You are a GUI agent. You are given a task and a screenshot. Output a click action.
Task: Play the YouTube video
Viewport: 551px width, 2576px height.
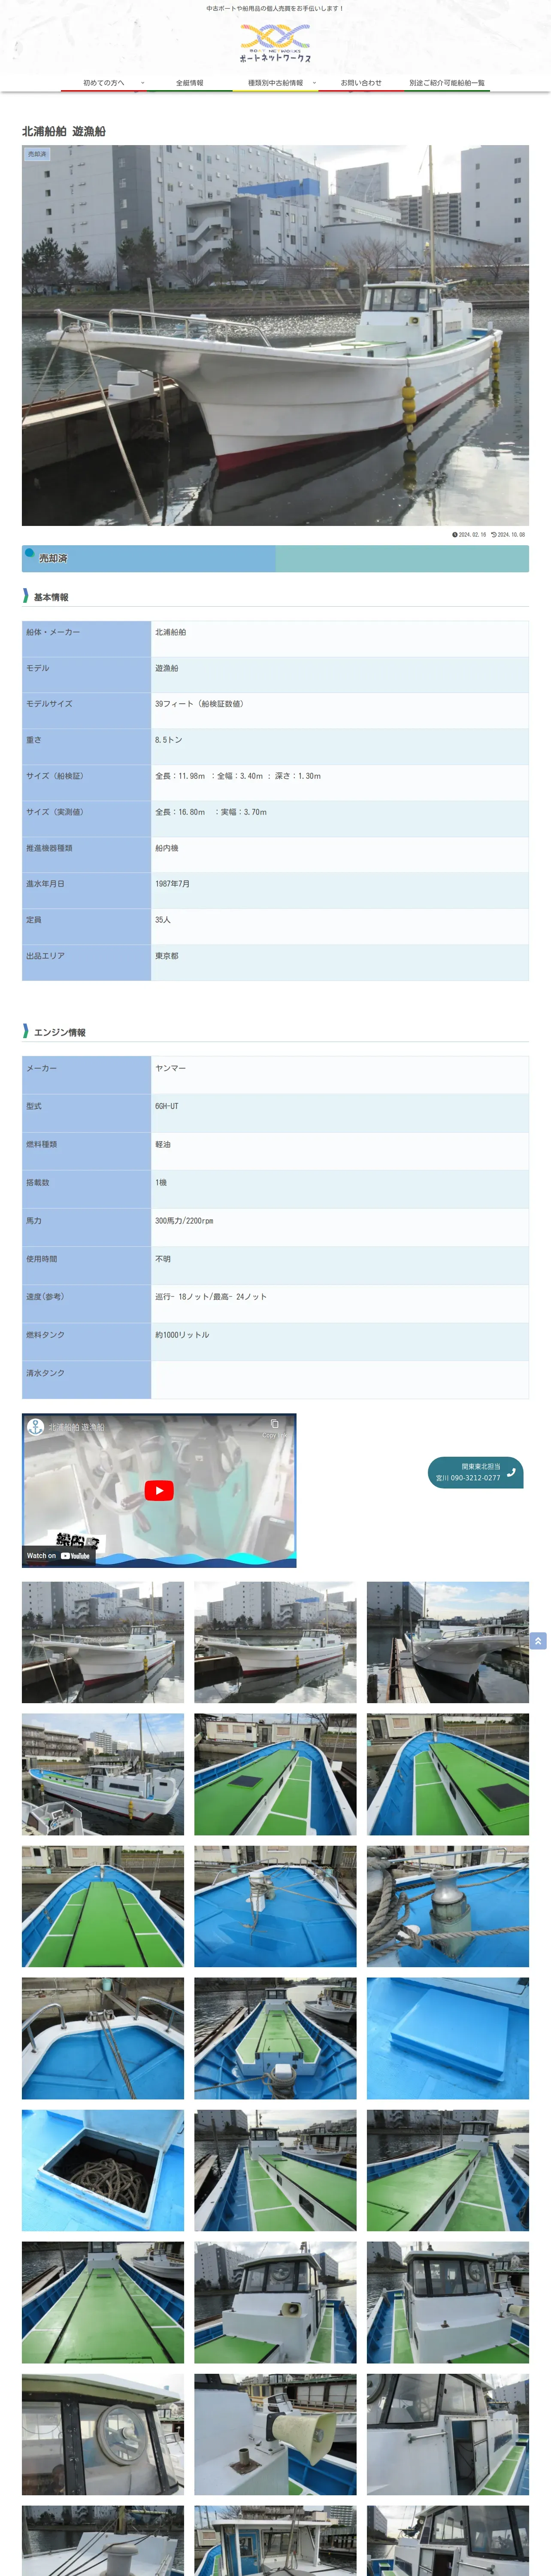pos(159,1490)
